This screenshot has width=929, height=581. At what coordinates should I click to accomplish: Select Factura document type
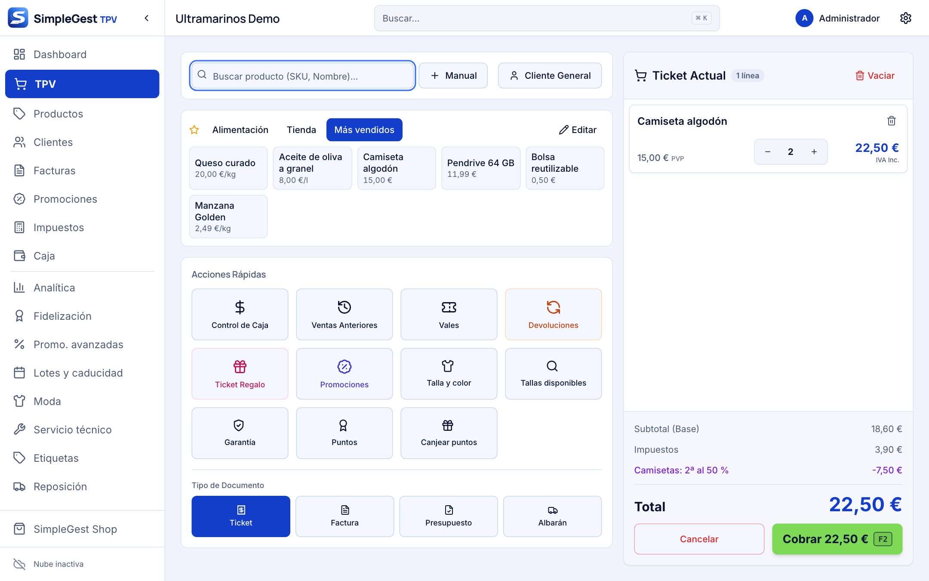click(345, 516)
